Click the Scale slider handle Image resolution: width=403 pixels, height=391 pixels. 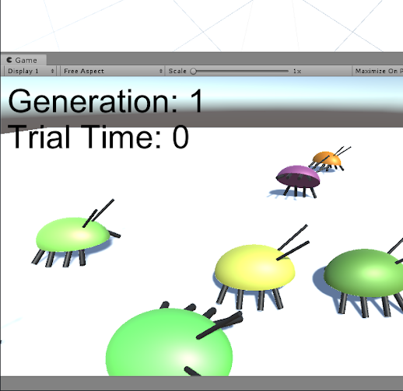[193, 71]
